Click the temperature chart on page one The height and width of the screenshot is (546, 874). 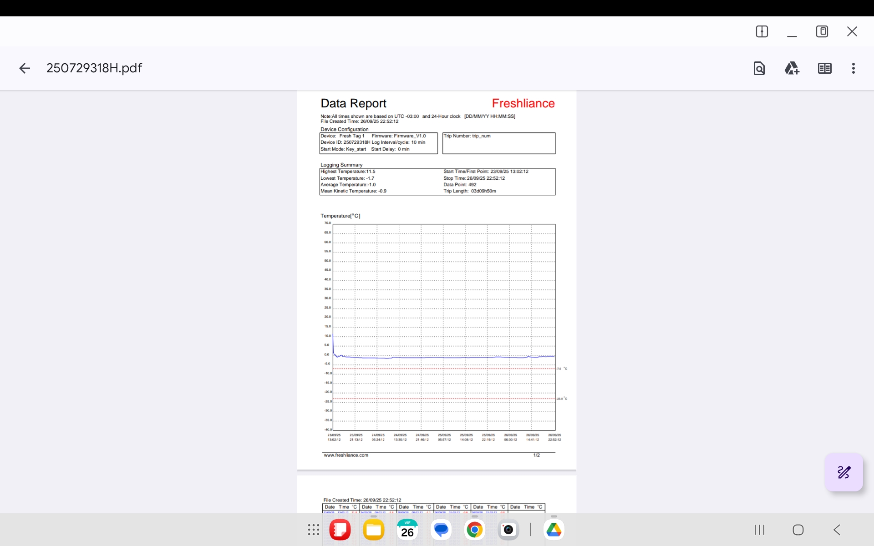tap(444, 327)
